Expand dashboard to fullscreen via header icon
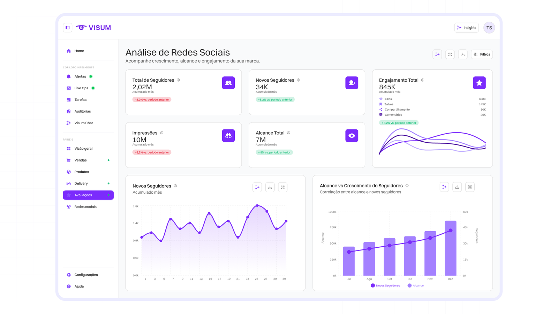 (x=450, y=54)
